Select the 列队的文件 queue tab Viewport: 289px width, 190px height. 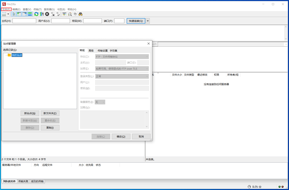pyautogui.click(x=9, y=181)
